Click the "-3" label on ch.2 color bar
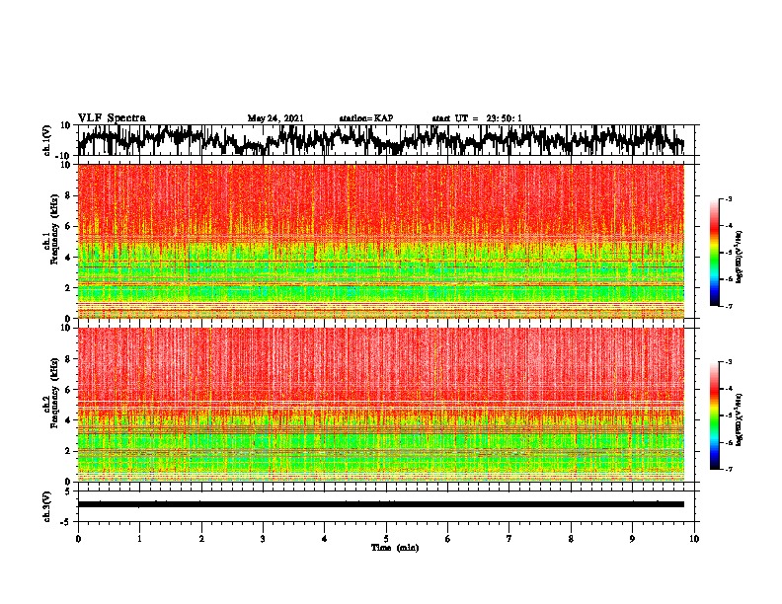 728,362
